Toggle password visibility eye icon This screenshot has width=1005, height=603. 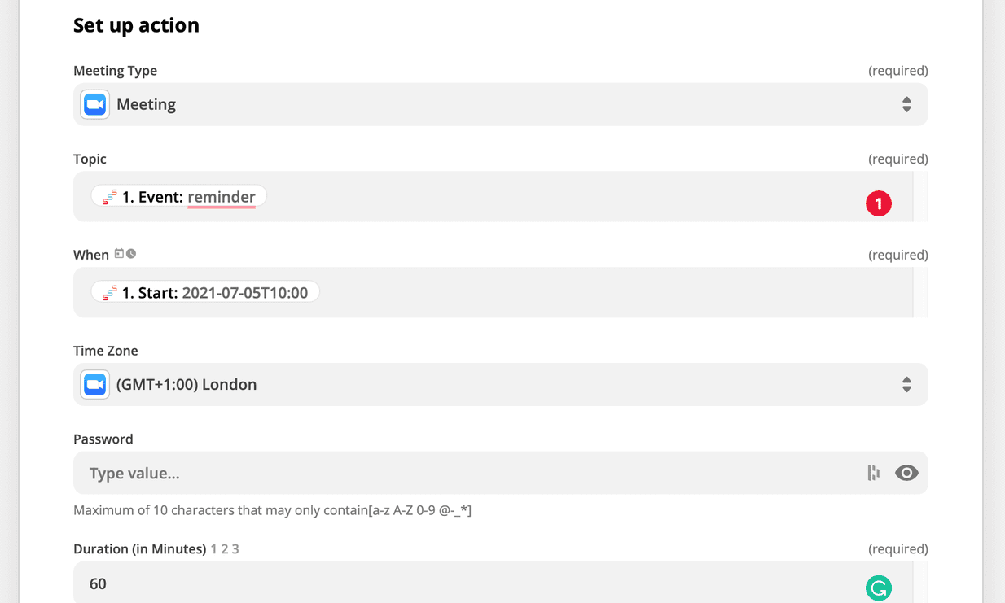click(906, 473)
